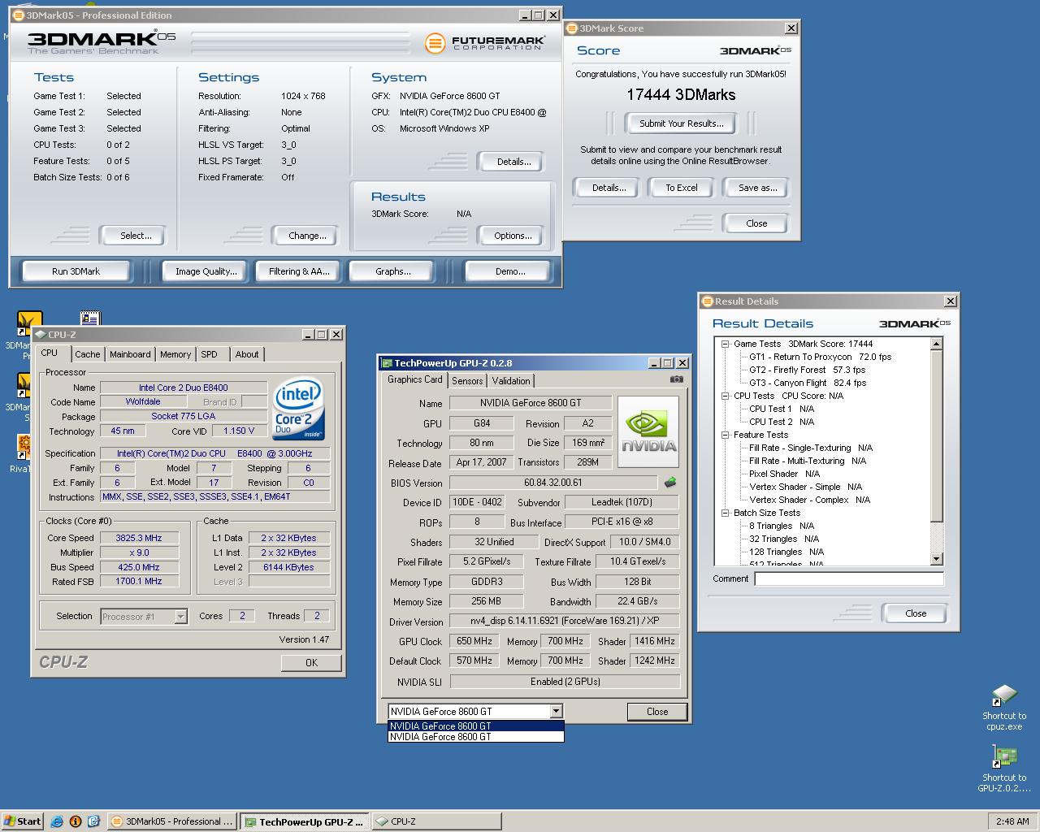
Task: Open Filtering & AA... settings
Action: [x=299, y=271]
